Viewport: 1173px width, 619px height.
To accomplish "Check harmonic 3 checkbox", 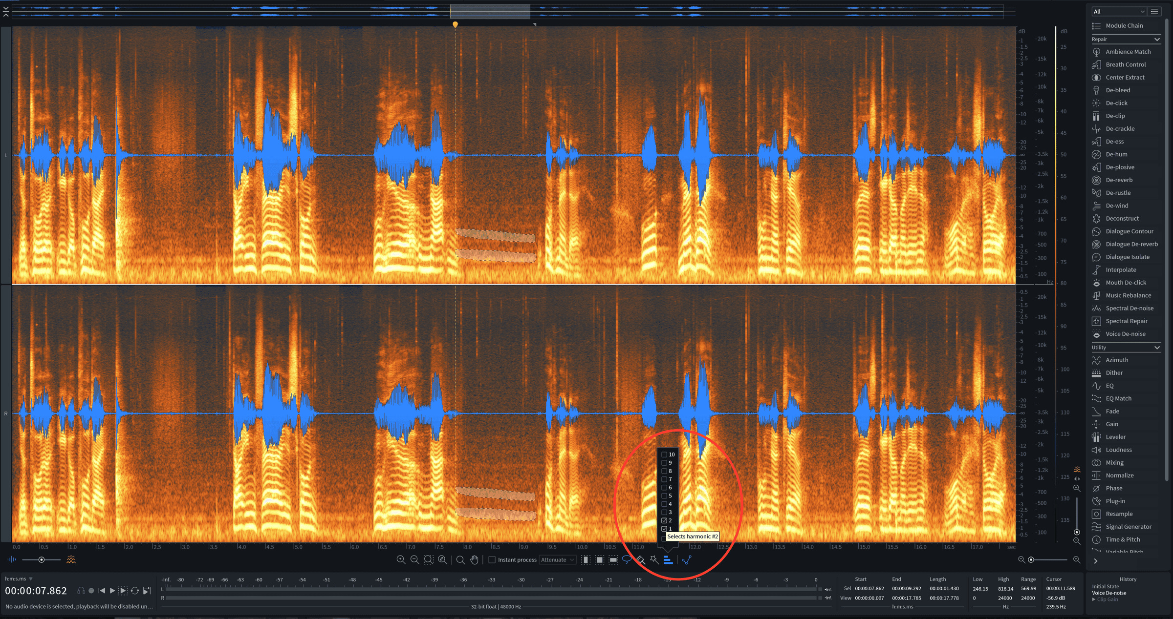I will tap(664, 512).
